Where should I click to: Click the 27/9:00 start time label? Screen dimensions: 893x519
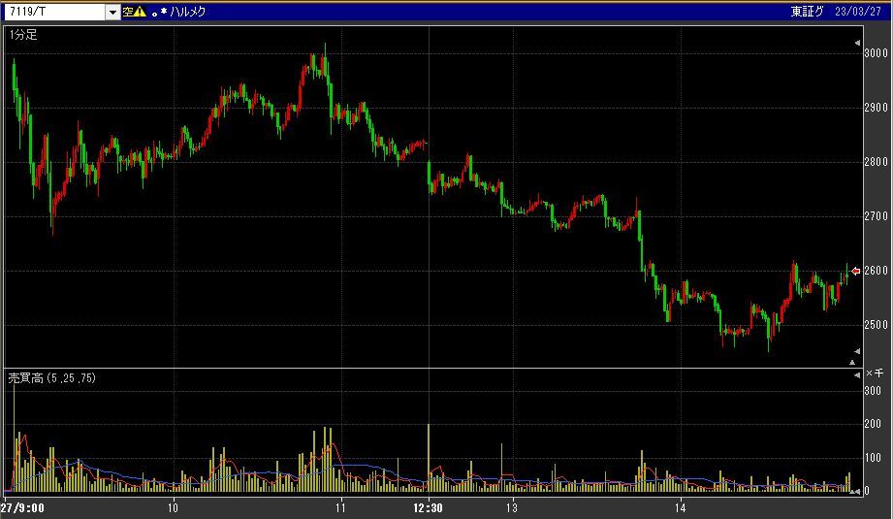point(22,507)
